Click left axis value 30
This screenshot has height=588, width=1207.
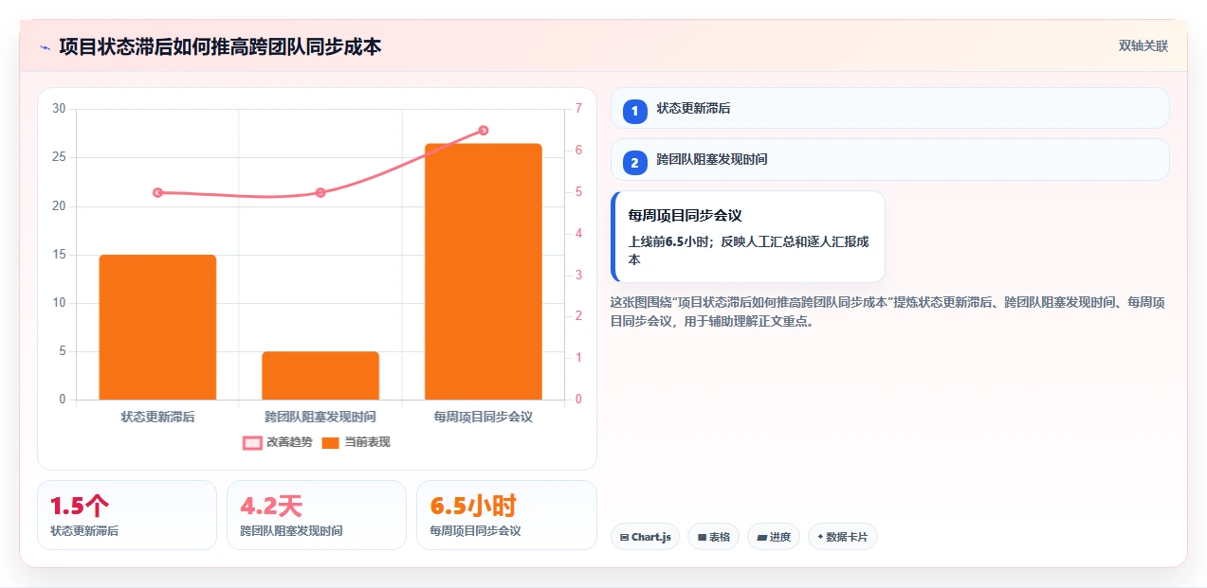click(x=59, y=109)
